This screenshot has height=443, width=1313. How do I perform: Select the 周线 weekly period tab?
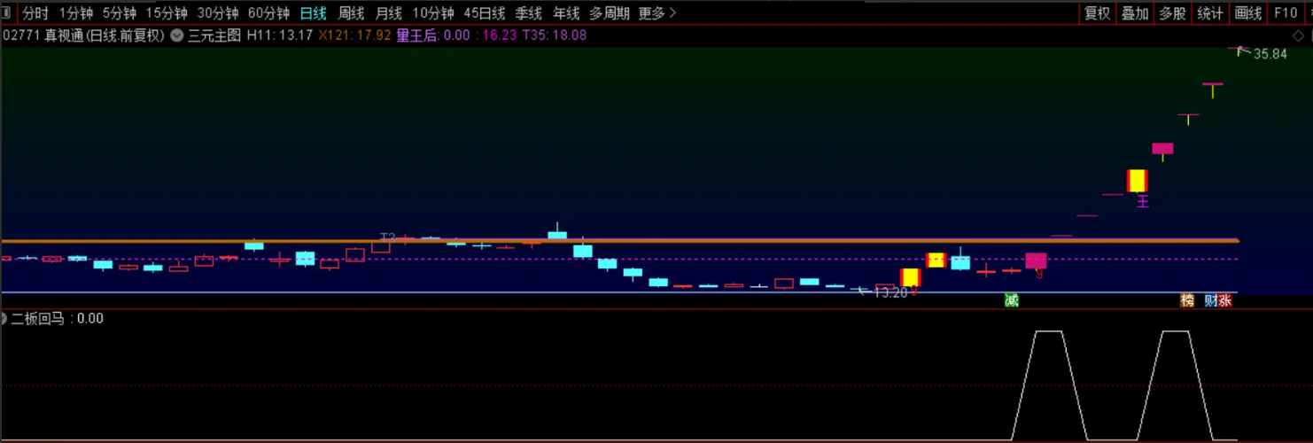(x=352, y=13)
